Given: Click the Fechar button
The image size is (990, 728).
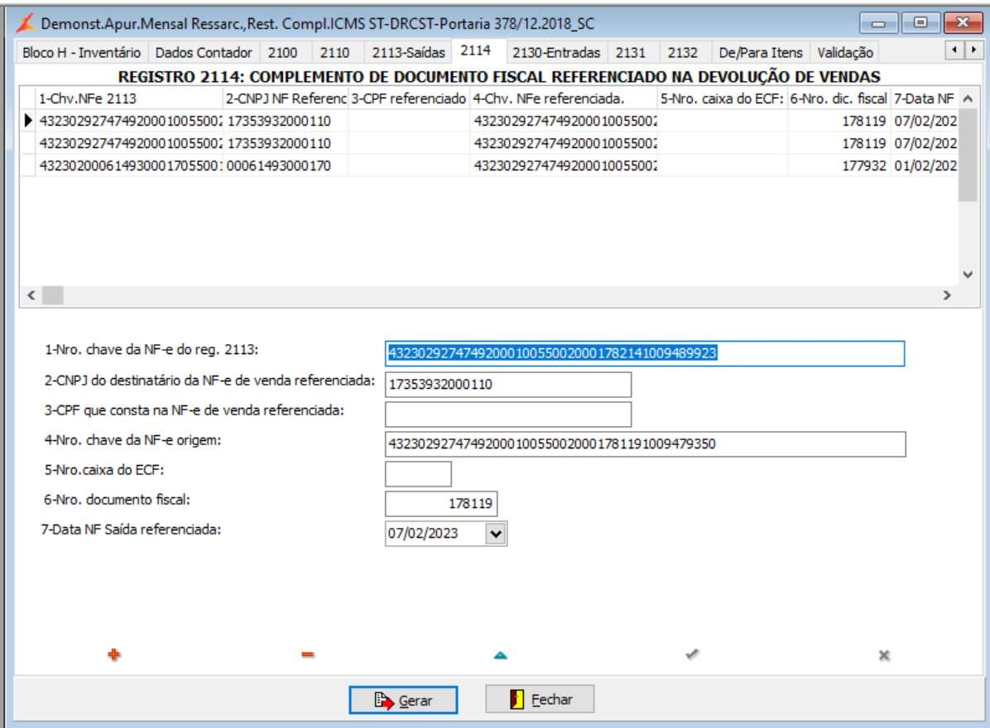Looking at the screenshot, I should point(540,699).
